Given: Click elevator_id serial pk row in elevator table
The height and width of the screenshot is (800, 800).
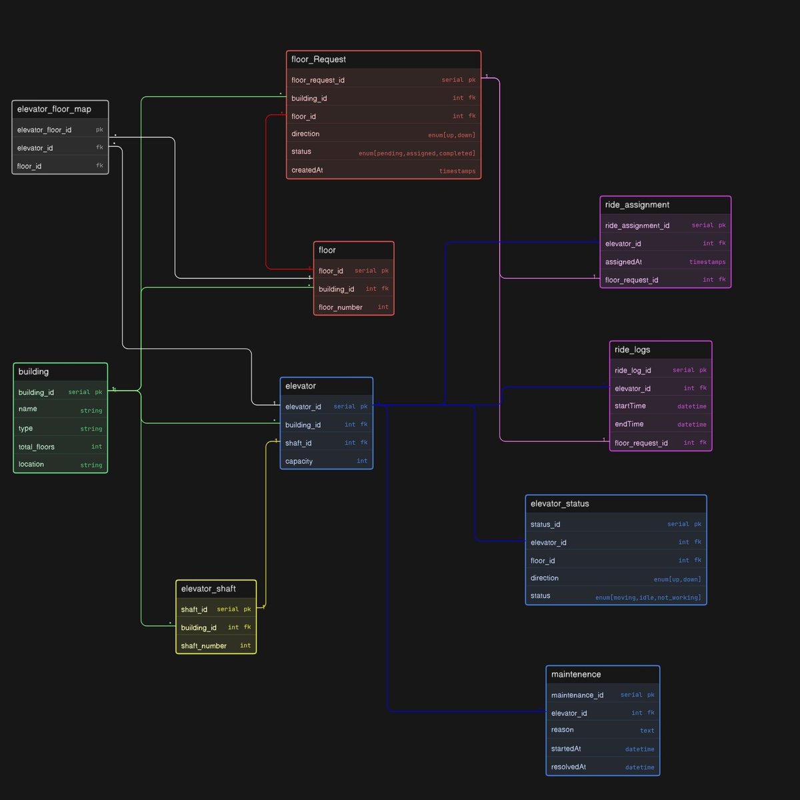Looking at the screenshot, I should 327,406.
